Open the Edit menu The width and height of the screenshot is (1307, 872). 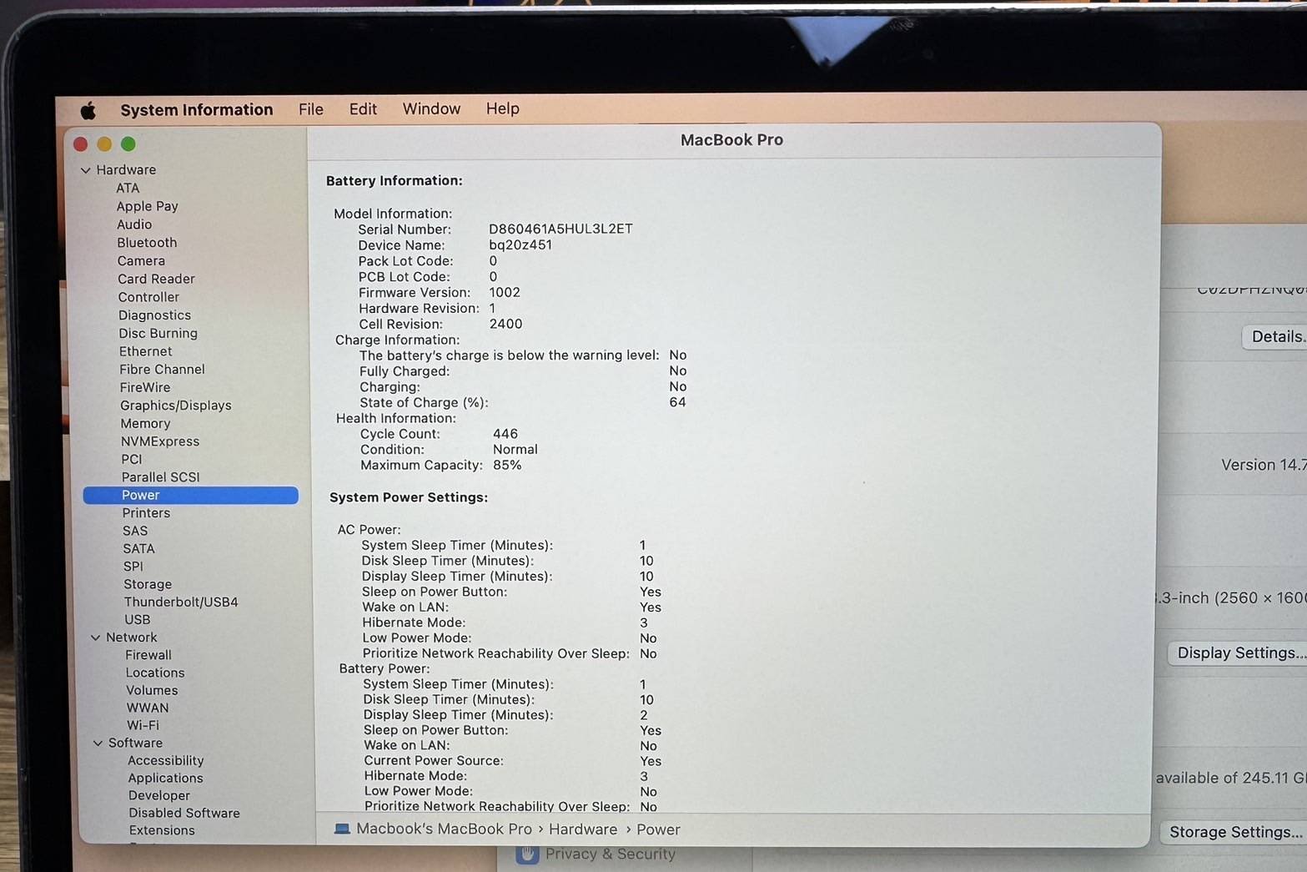click(x=363, y=109)
